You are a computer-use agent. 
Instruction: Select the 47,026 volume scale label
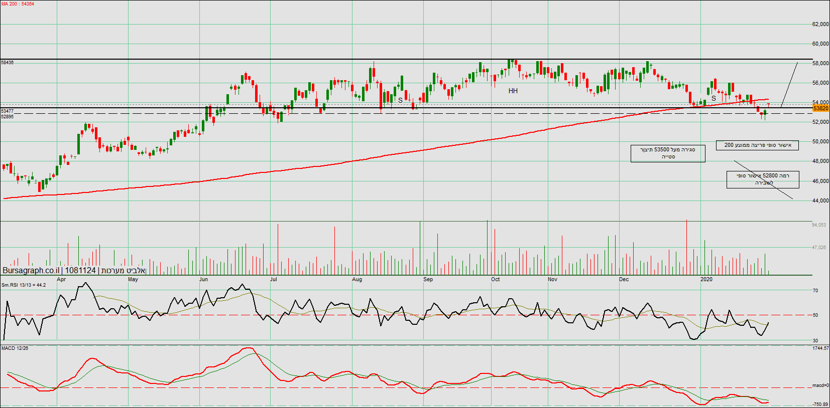(x=819, y=248)
